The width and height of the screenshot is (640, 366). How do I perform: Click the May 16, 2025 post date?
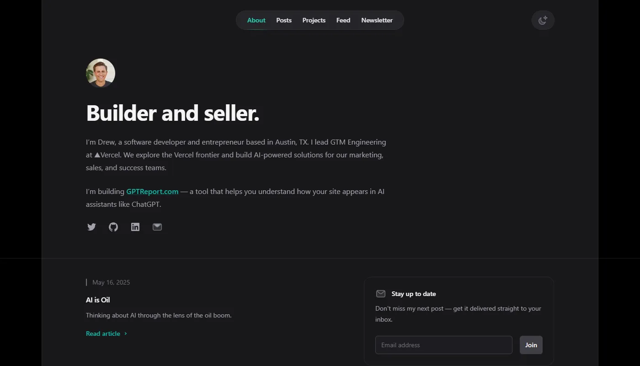coord(111,282)
